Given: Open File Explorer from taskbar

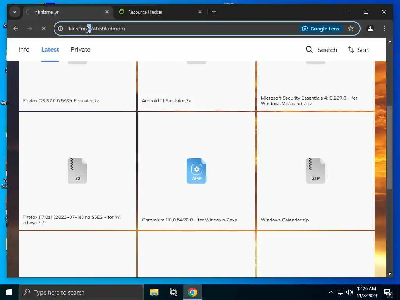Looking at the screenshot, I should point(154,292).
